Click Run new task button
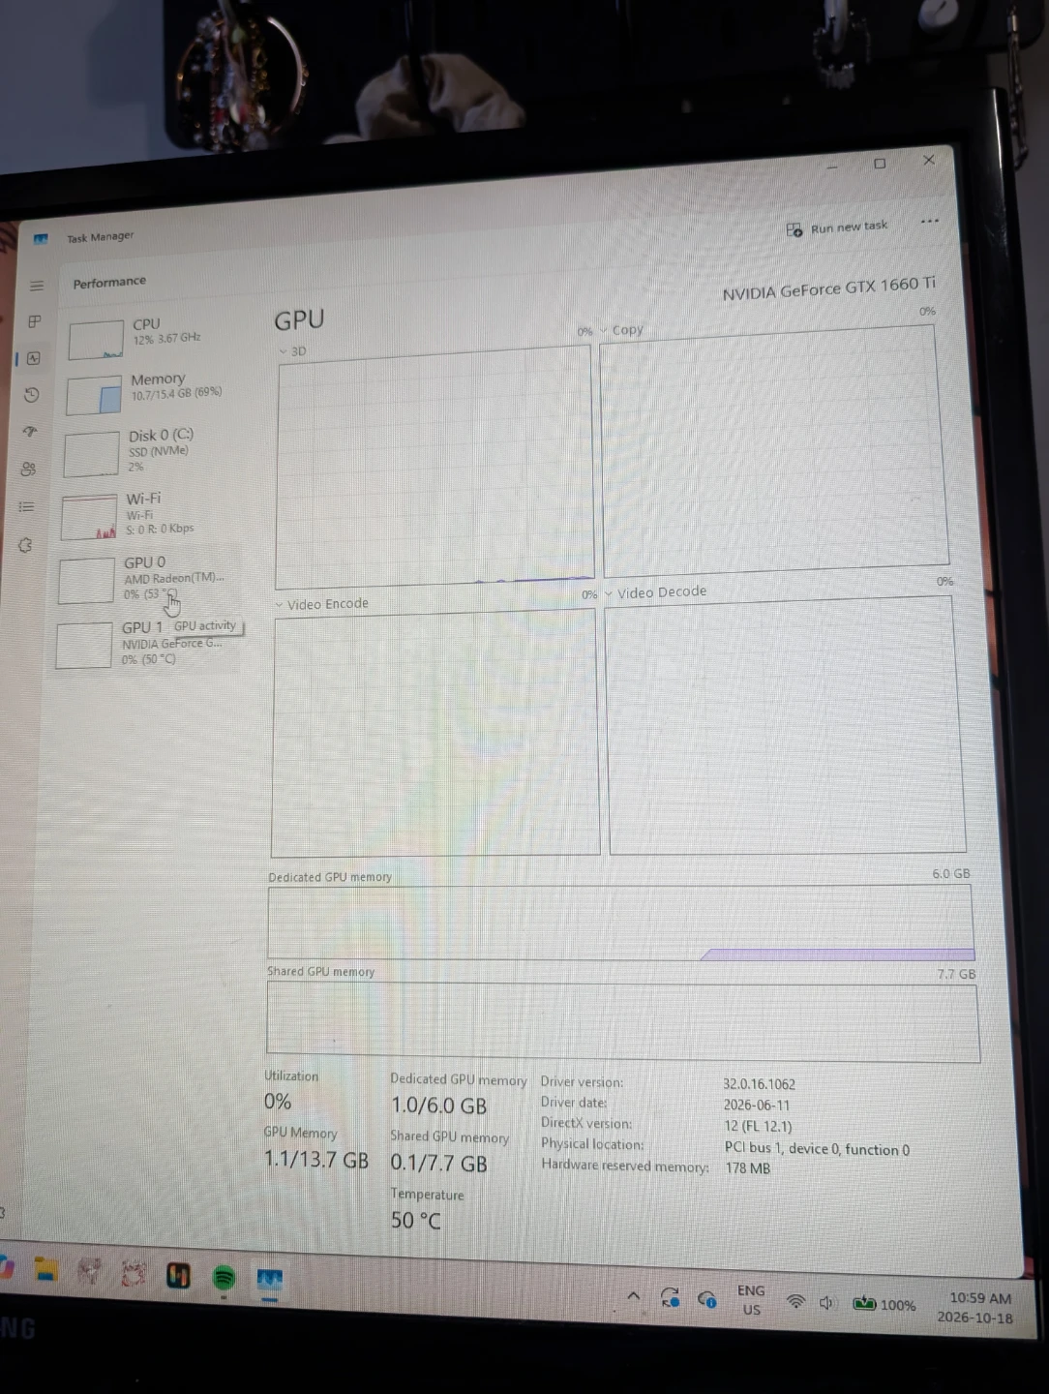This screenshot has height=1394, width=1049. click(x=837, y=228)
